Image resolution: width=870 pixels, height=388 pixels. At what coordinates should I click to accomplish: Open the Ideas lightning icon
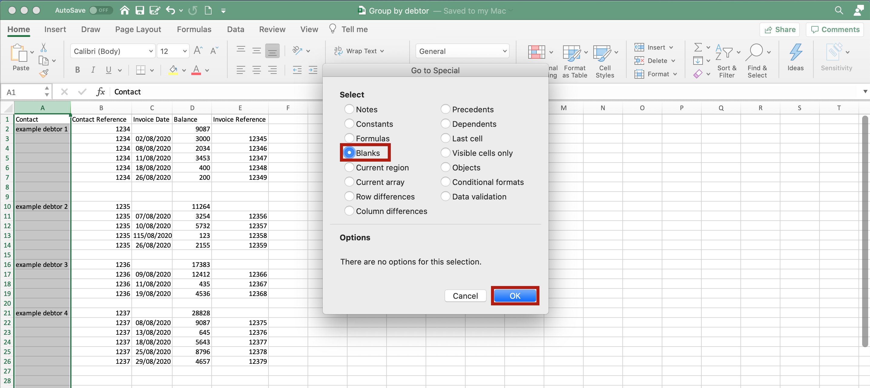(795, 53)
